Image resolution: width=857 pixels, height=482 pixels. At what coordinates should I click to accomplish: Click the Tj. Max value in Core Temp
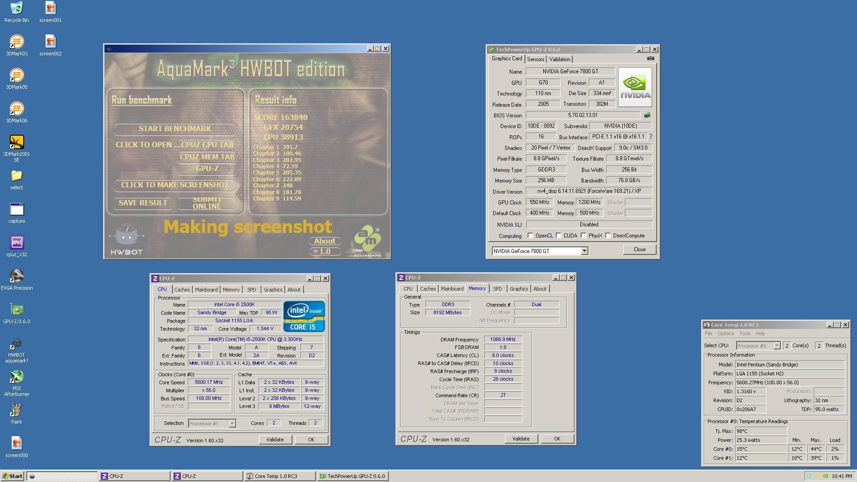click(x=761, y=431)
